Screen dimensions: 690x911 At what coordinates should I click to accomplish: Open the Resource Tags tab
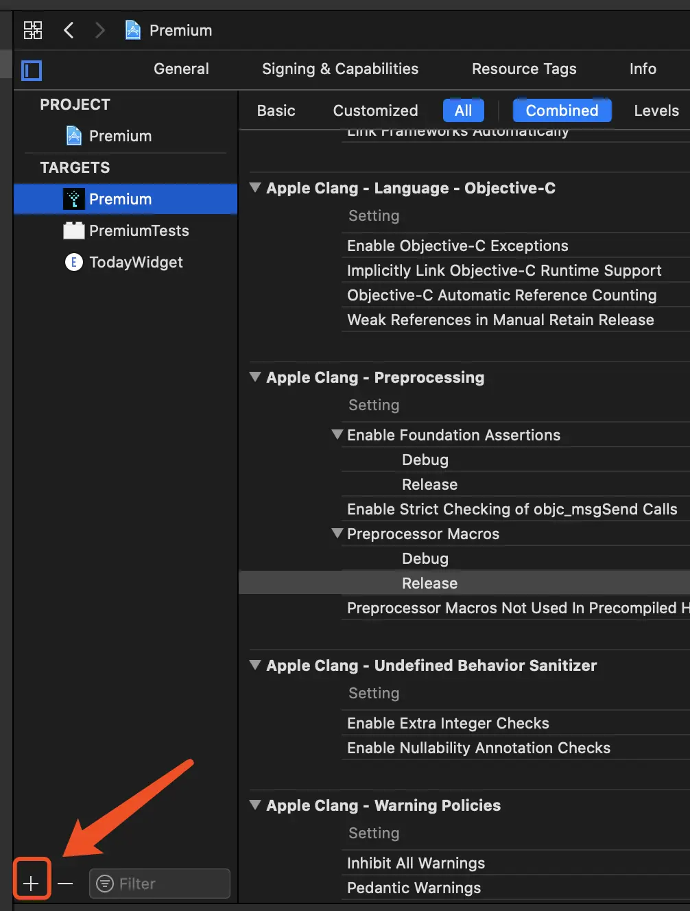(x=524, y=69)
